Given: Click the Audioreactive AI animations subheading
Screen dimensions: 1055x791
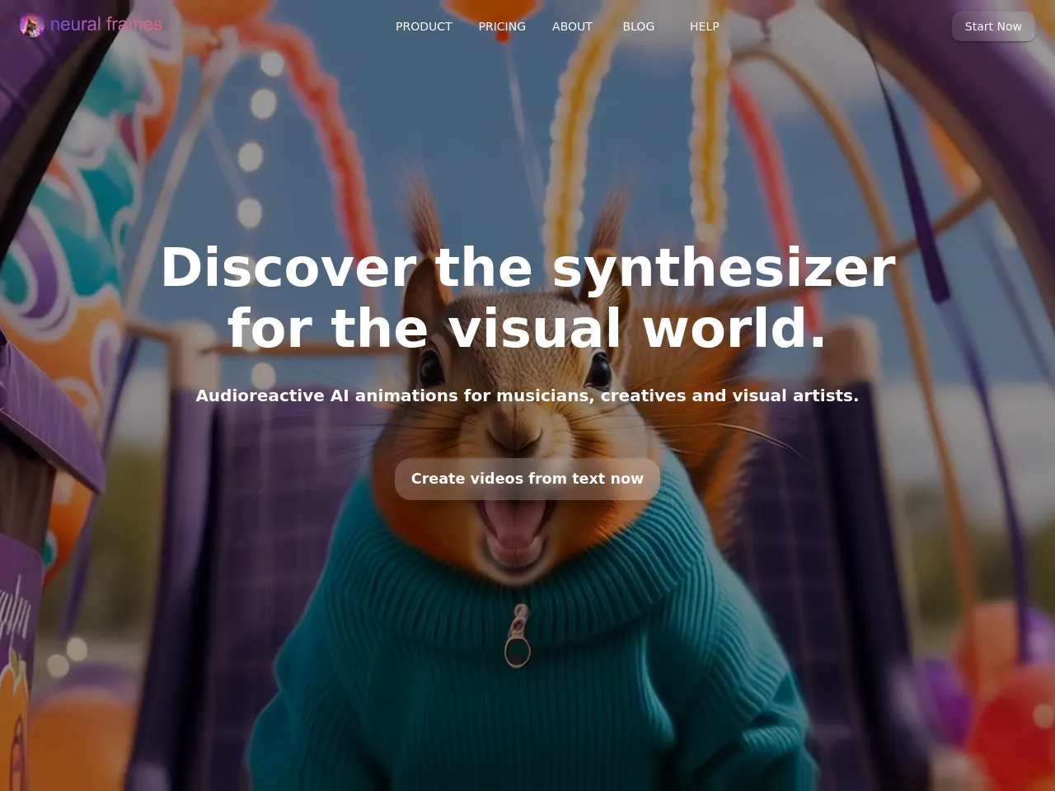Looking at the screenshot, I should tap(527, 395).
